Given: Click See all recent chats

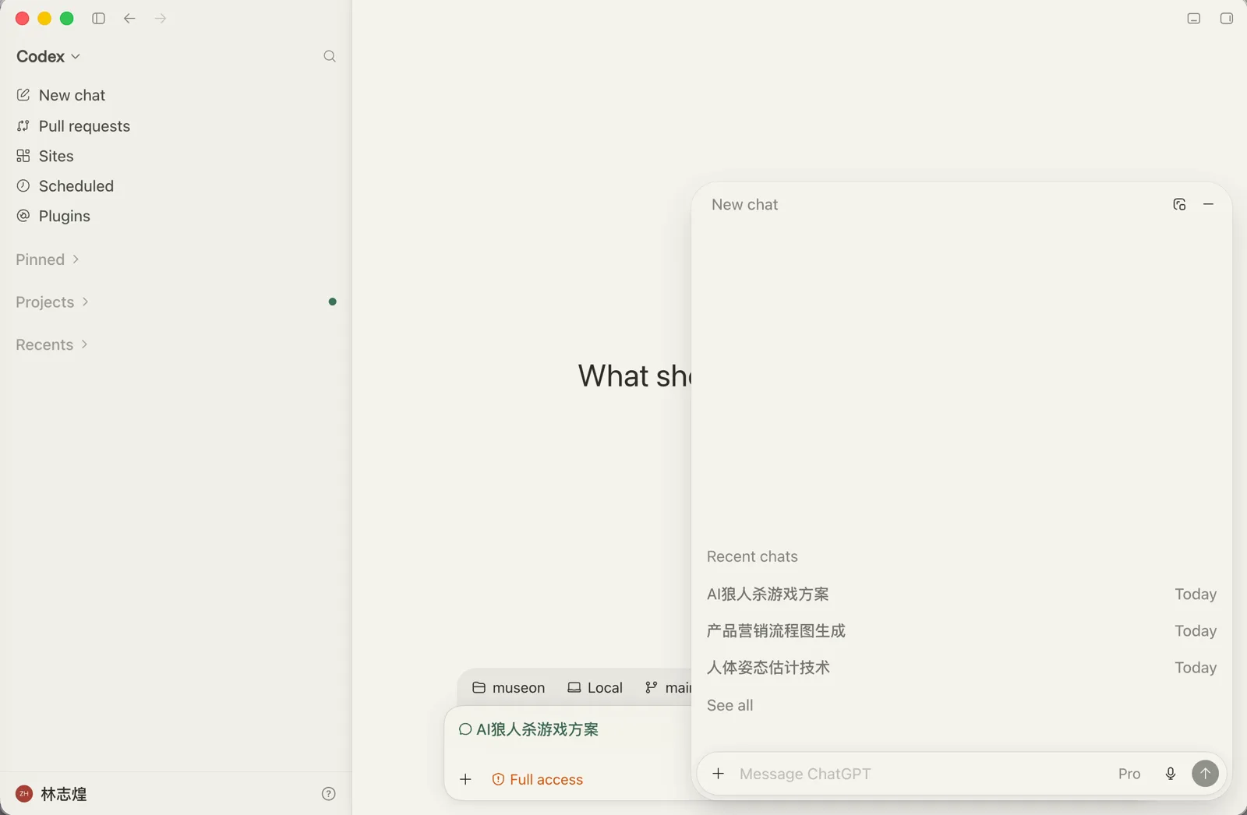Looking at the screenshot, I should click(x=730, y=705).
